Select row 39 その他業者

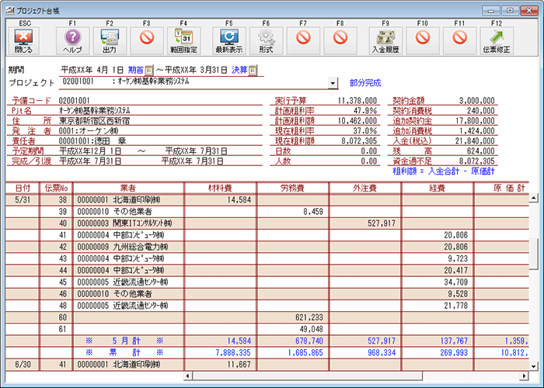coord(267,212)
